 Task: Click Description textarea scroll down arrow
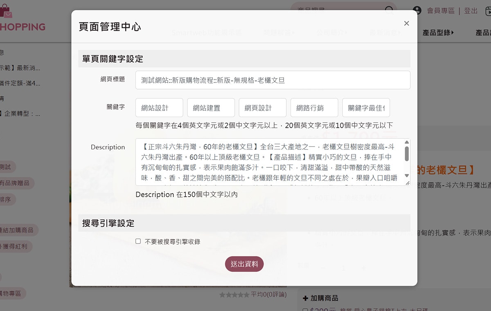click(407, 176)
